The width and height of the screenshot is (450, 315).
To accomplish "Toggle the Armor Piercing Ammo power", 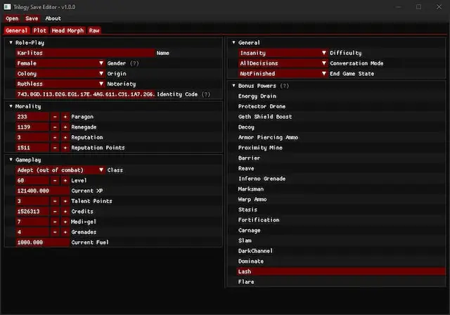I will tap(341, 137).
